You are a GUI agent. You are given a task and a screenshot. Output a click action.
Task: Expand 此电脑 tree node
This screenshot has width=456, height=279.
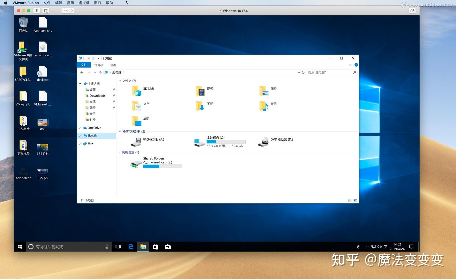click(x=80, y=136)
